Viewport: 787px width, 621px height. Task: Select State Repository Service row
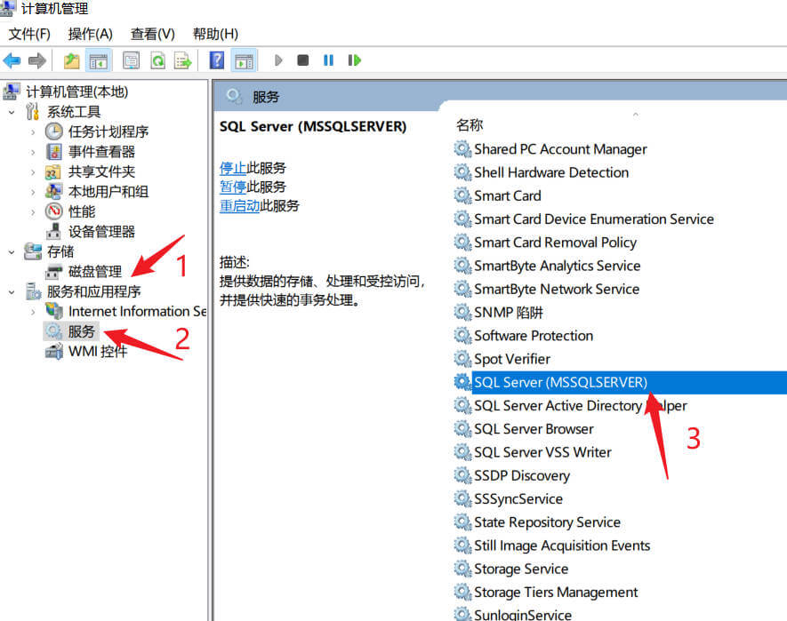[x=547, y=522]
